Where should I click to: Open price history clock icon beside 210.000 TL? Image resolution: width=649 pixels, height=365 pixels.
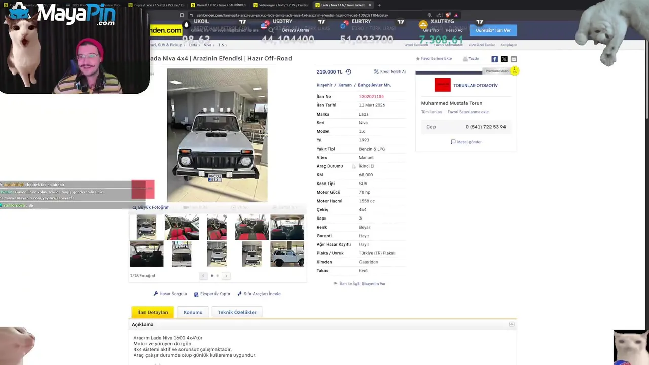coord(348,71)
